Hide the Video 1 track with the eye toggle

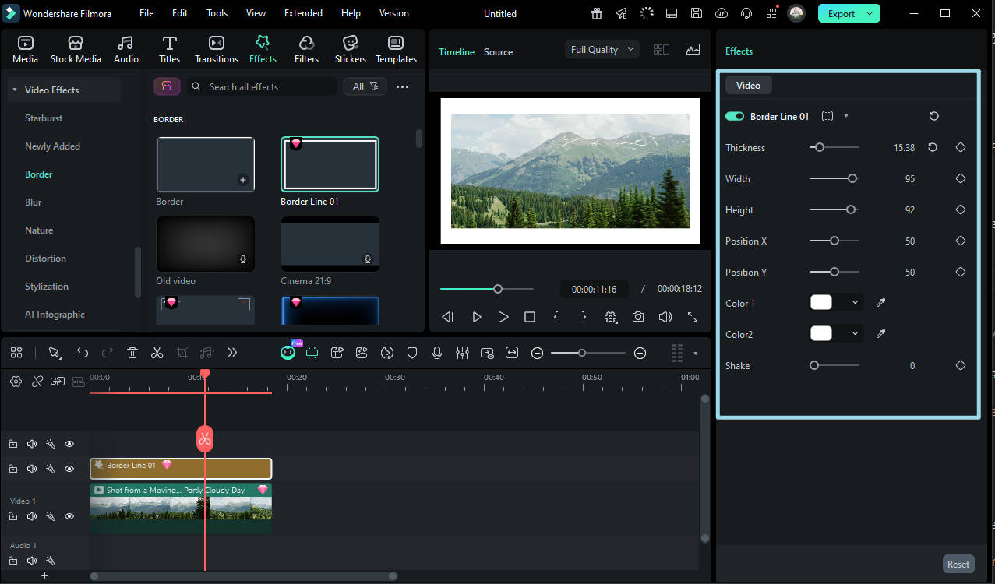(69, 515)
